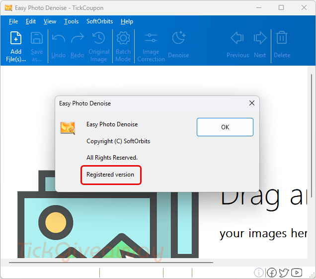Close the main application window
The height and width of the screenshot is (279, 316).
coord(304,7)
